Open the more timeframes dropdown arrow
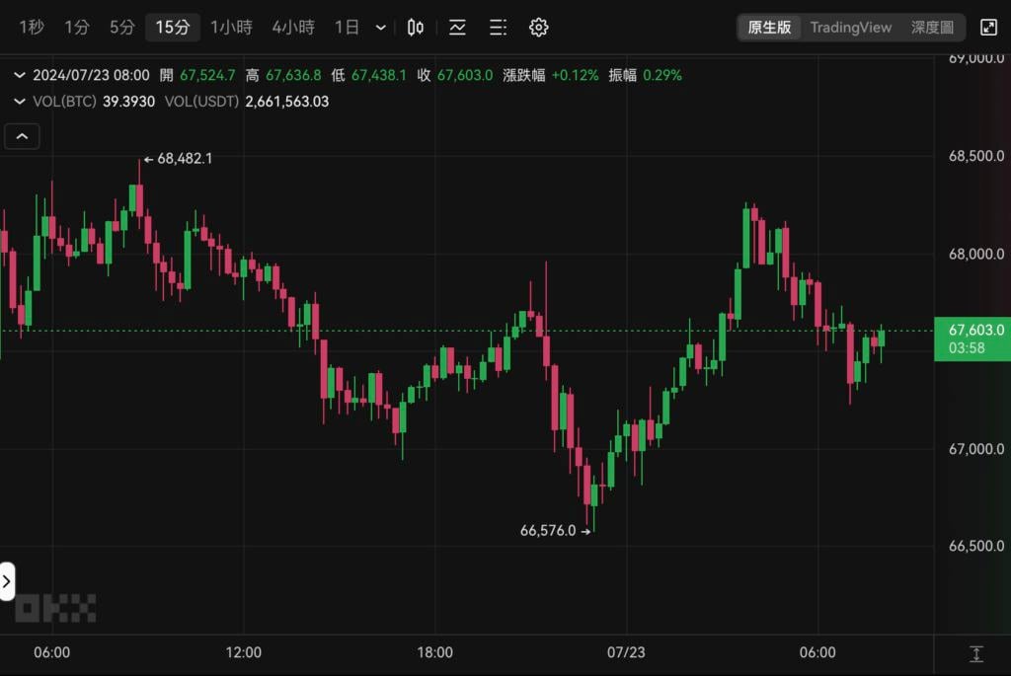1011x676 pixels. coord(381,28)
